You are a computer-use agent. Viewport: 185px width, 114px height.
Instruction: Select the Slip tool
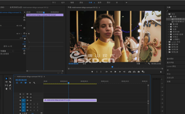tap(6, 85)
